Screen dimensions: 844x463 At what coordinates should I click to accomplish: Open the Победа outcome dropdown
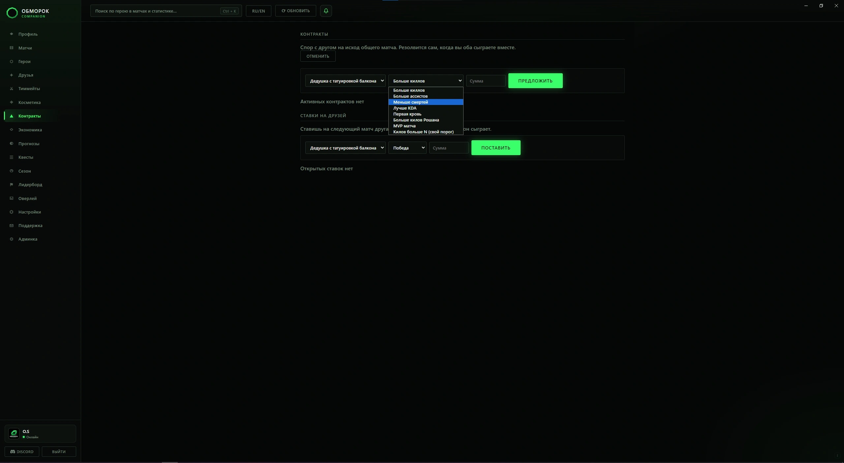coord(407,148)
